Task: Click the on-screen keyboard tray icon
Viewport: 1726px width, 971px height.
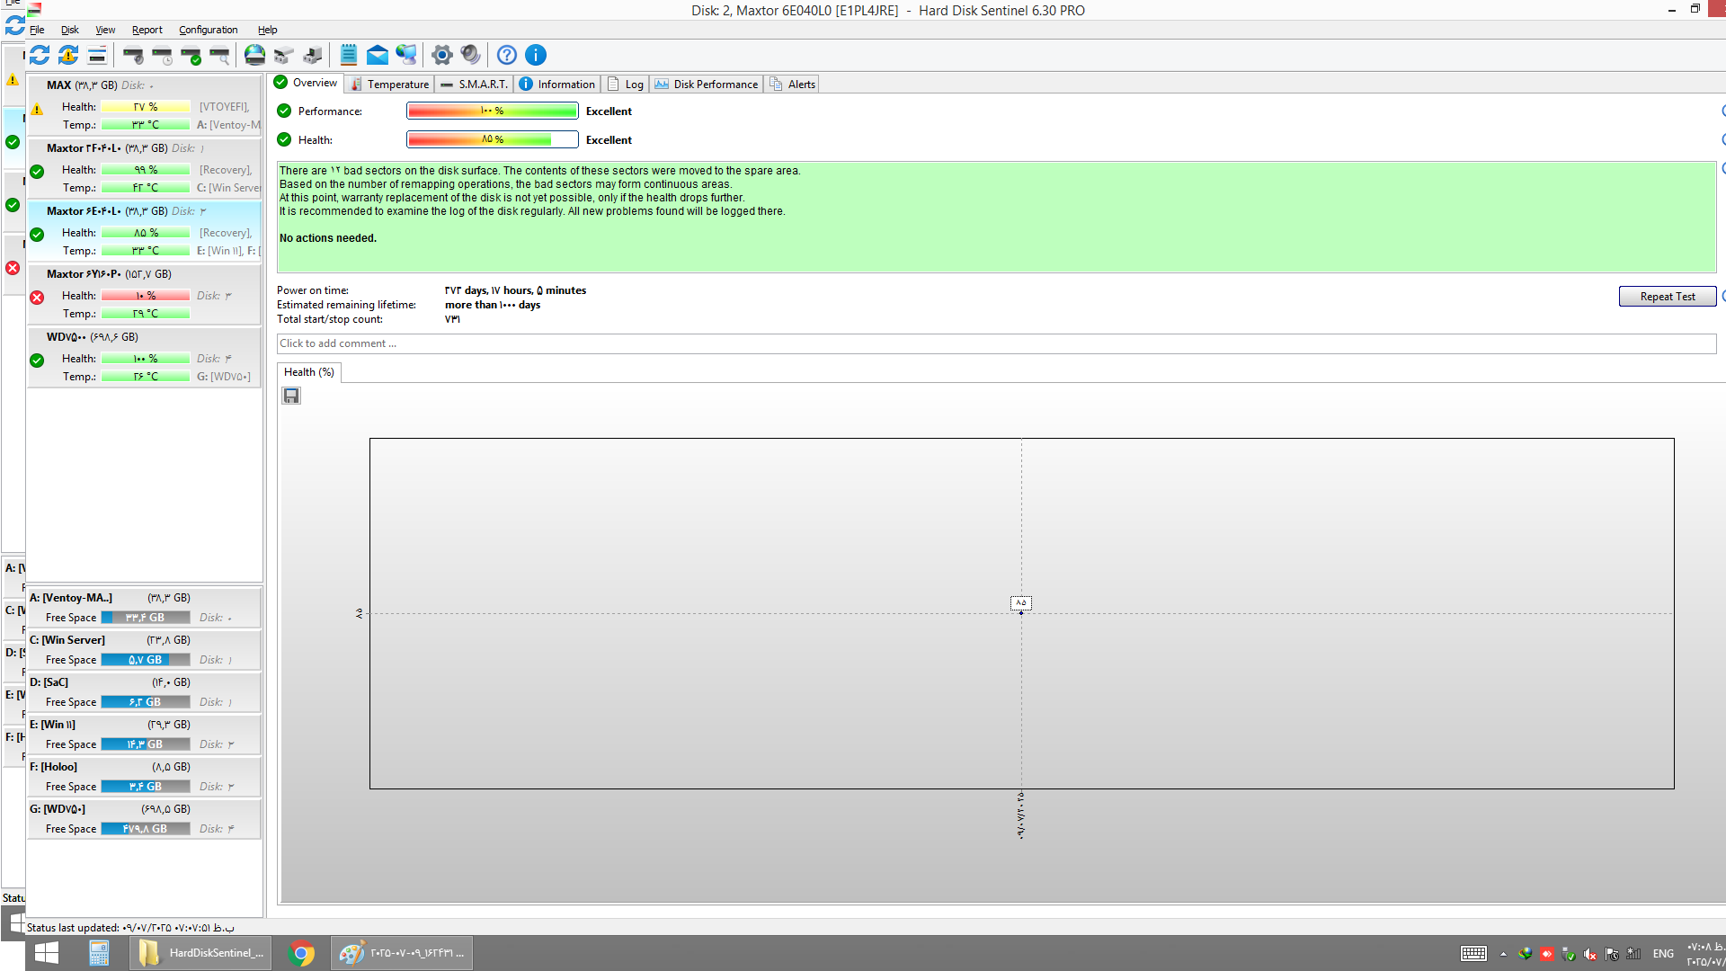Action: click(1473, 954)
